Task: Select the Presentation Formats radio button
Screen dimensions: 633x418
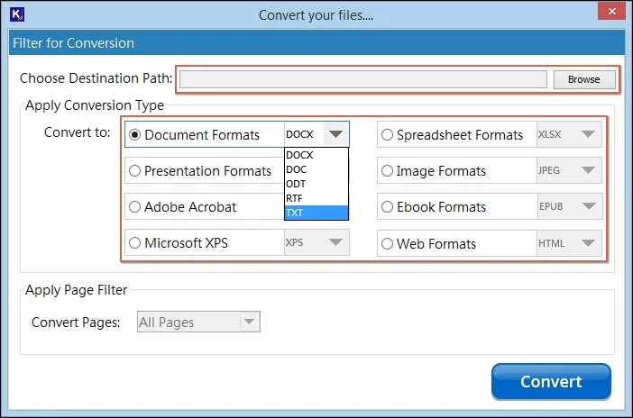Action: (134, 170)
